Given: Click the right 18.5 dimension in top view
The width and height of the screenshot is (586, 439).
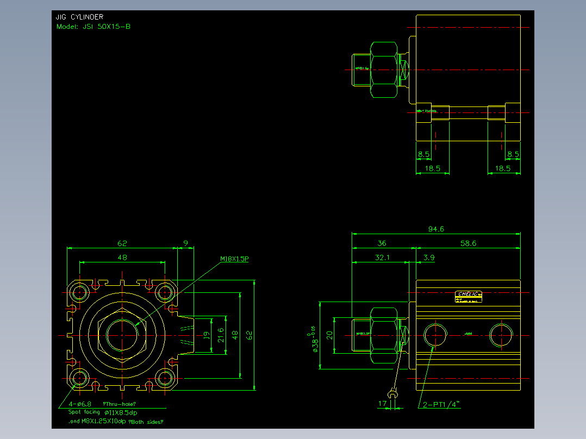Looking at the screenshot, I should click(503, 168).
